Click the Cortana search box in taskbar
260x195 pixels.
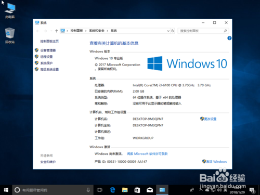pos(53,190)
